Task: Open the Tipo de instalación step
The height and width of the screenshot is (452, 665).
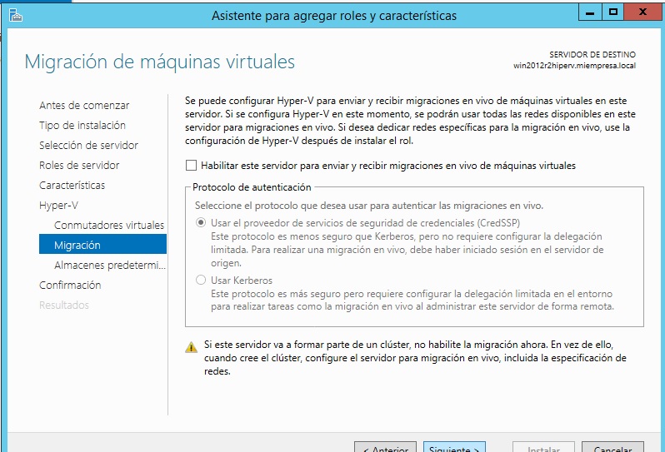Action: click(82, 126)
